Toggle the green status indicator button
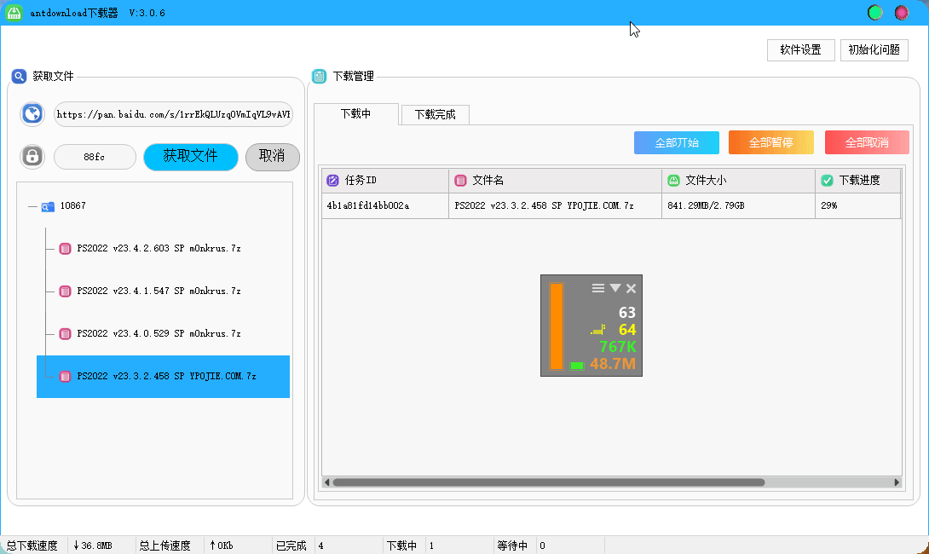 pos(874,13)
